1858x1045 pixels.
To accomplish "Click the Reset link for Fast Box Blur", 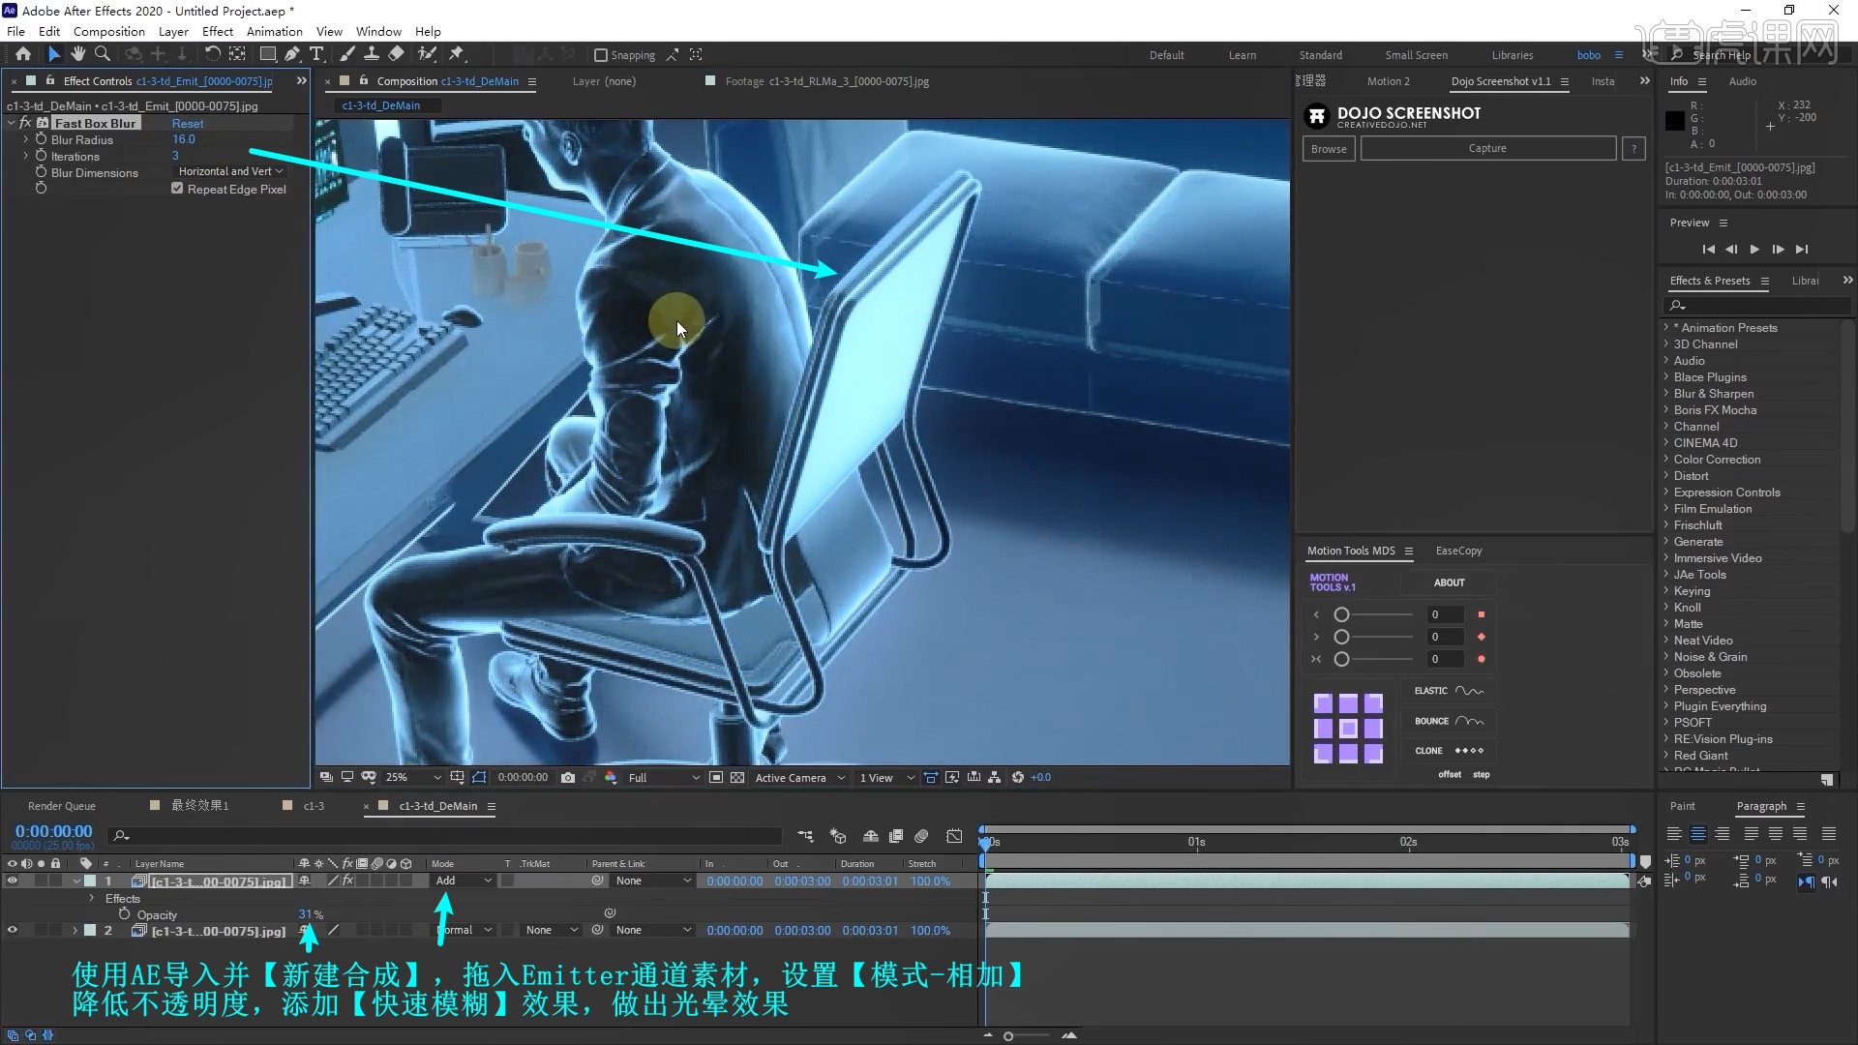I will (x=187, y=123).
